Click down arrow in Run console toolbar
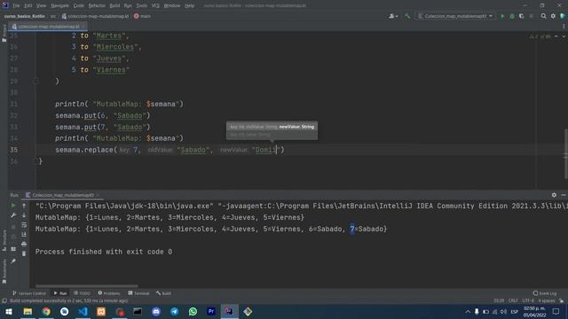This screenshot has width=568, height=319. [24, 215]
